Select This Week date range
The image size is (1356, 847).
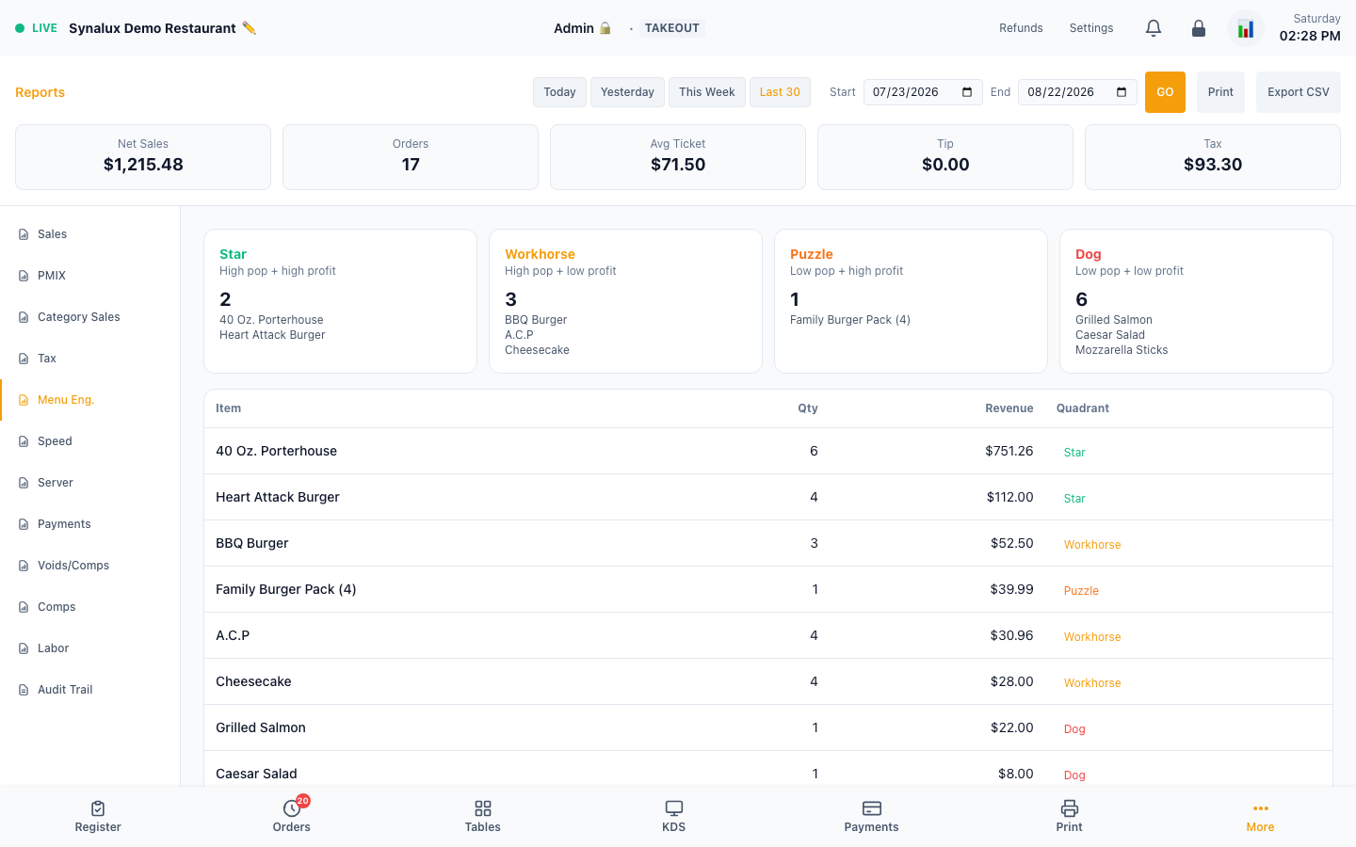(x=707, y=92)
